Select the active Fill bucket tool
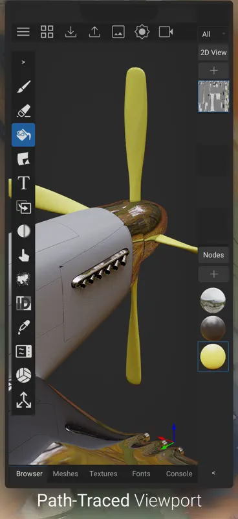Image resolution: width=238 pixels, height=519 pixels. coord(23,135)
